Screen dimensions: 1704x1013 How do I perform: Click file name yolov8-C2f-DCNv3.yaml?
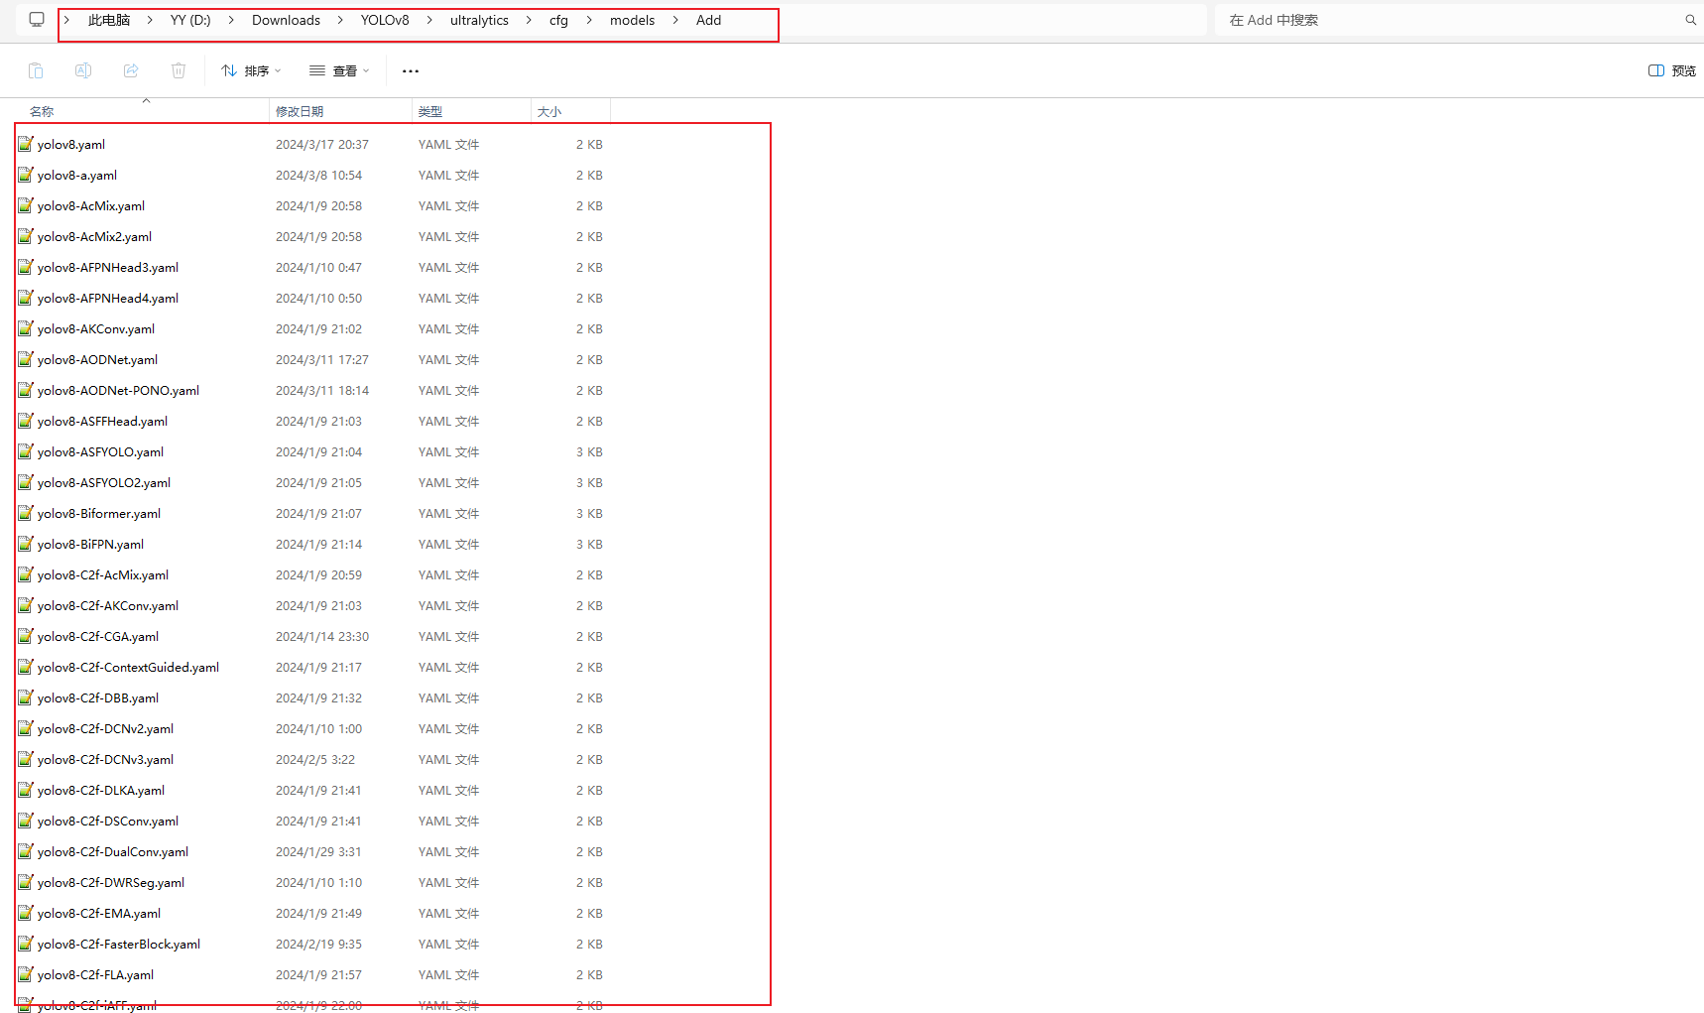pos(105,759)
